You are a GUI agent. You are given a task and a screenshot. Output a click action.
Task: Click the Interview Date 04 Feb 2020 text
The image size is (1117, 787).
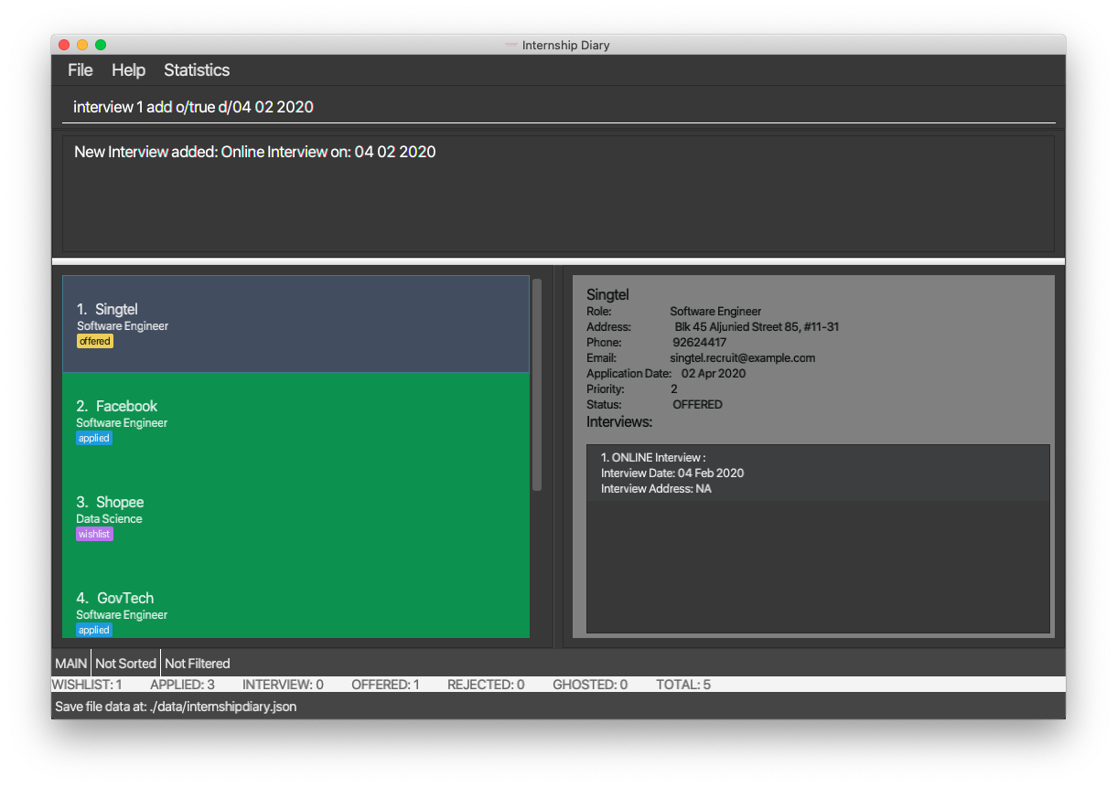pyautogui.click(x=672, y=473)
